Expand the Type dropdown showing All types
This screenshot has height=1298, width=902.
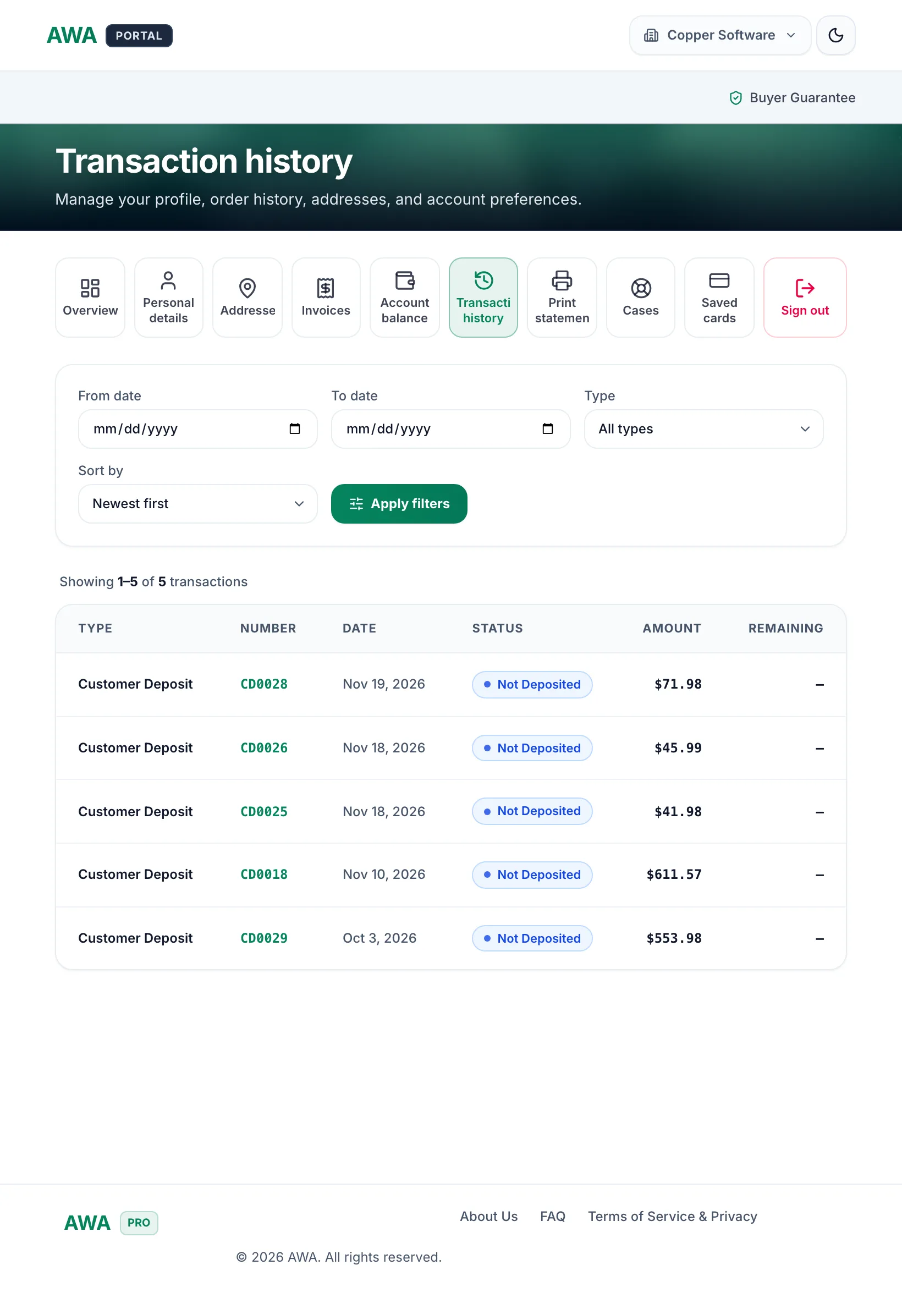click(703, 429)
